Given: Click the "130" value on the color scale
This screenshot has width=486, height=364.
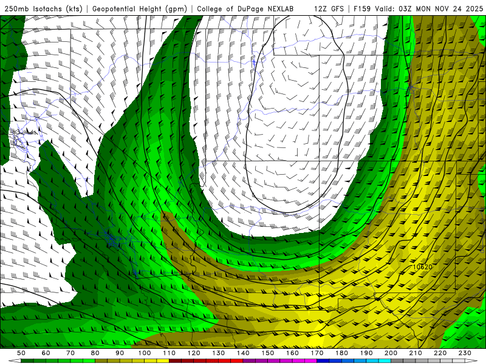Looking at the screenshot, I should (x=219, y=353).
